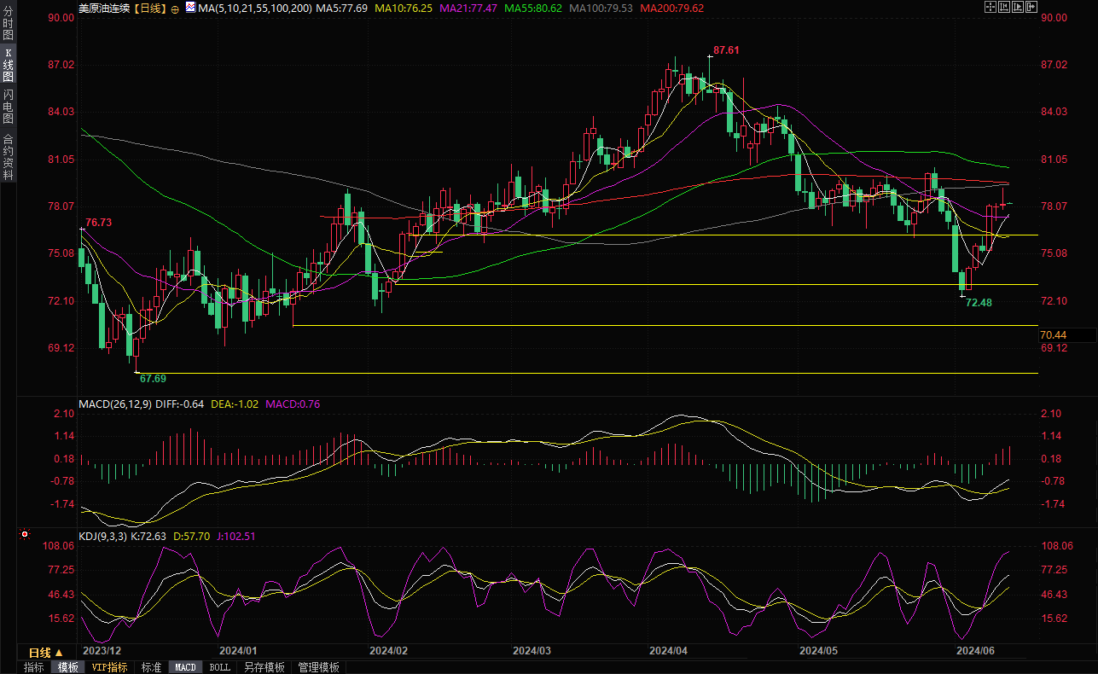This screenshot has height=674, width=1098.
Task: Switch to the BOLL template
Action: (219, 667)
